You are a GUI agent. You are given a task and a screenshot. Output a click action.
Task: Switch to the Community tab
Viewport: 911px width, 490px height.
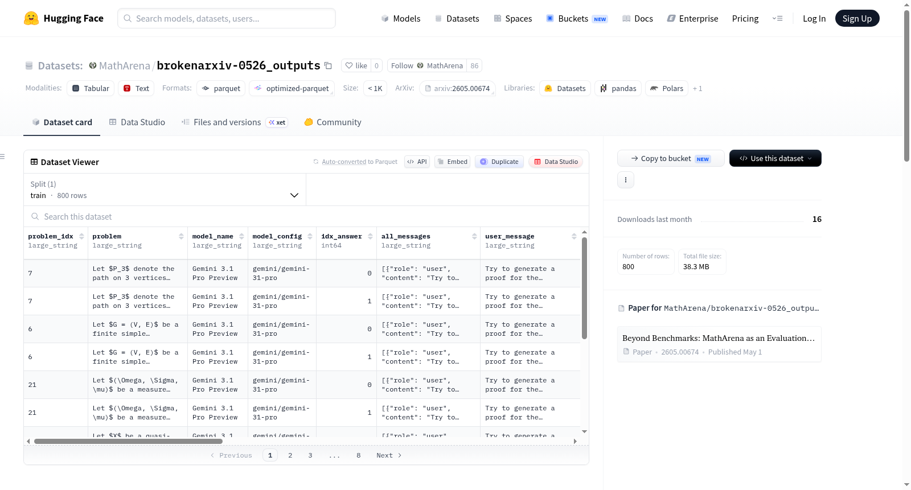(x=333, y=122)
